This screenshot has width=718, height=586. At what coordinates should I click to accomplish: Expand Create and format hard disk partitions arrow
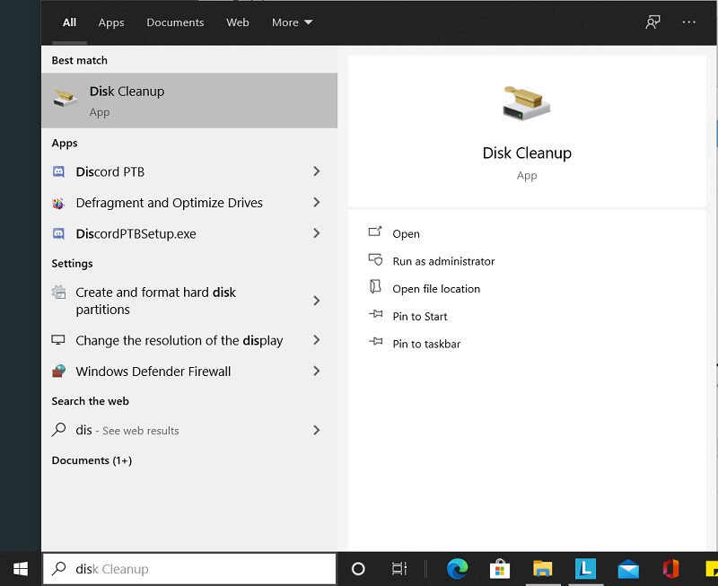317,301
